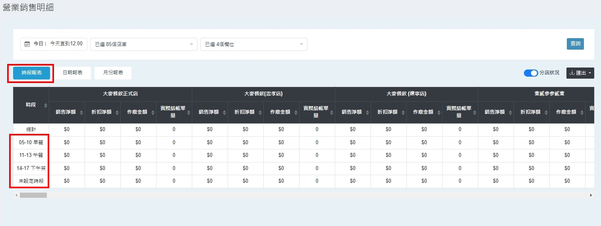Switch to the 月份報表 tab
The height and width of the screenshot is (226, 601).
coord(113,73)
